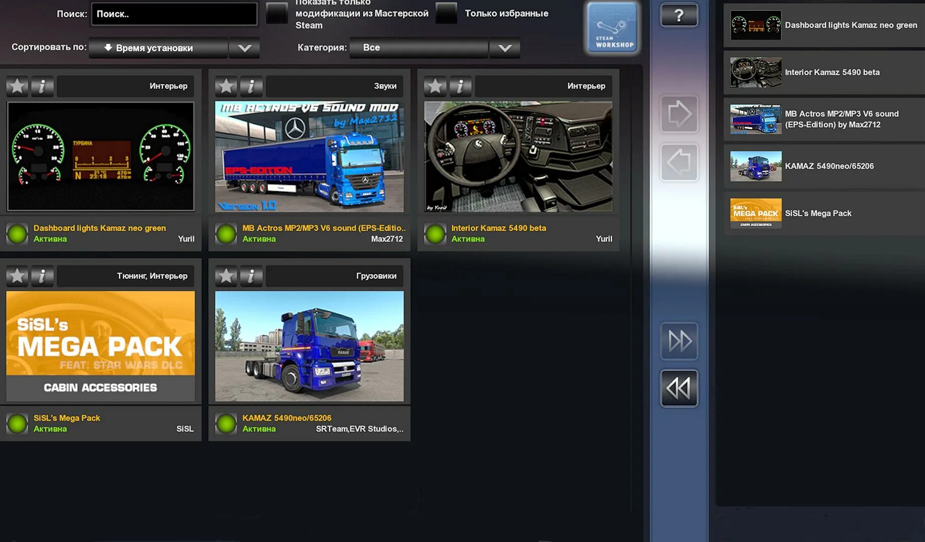Click the Грузовики category label

pyautogui.click(x=376, y=276)
